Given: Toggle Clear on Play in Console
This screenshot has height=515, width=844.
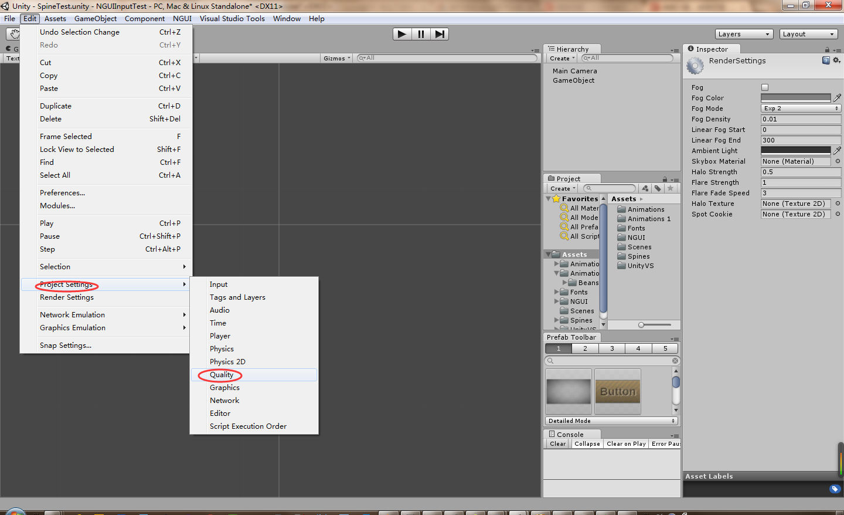Looking at the screenshot, I should pyautogui.click(x=626, y=444).
